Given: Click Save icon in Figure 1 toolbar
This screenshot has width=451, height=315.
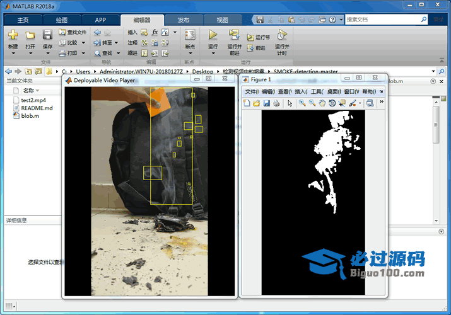Looking at the screenshot, I should pos(267,103).
